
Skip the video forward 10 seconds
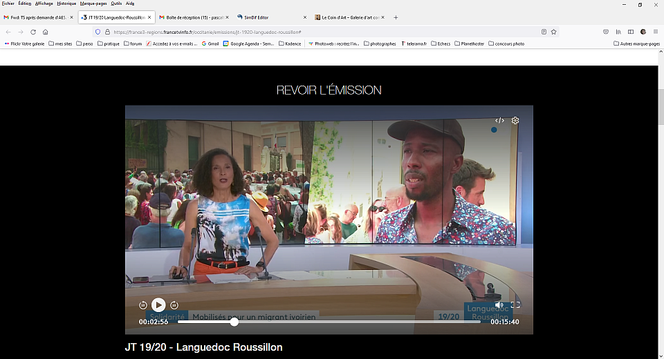pos(174,305)
